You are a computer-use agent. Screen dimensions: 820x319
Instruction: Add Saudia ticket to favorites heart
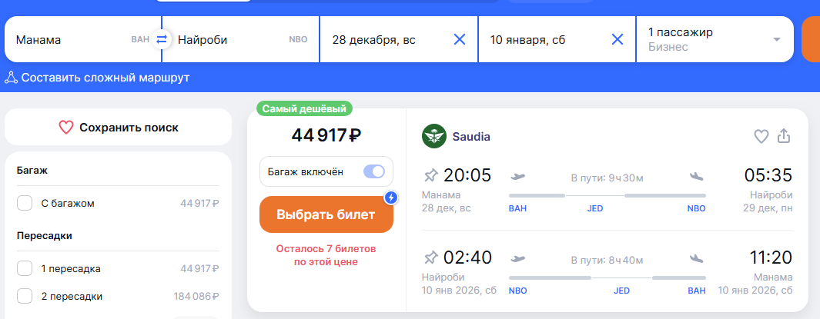tap(761, 136)
